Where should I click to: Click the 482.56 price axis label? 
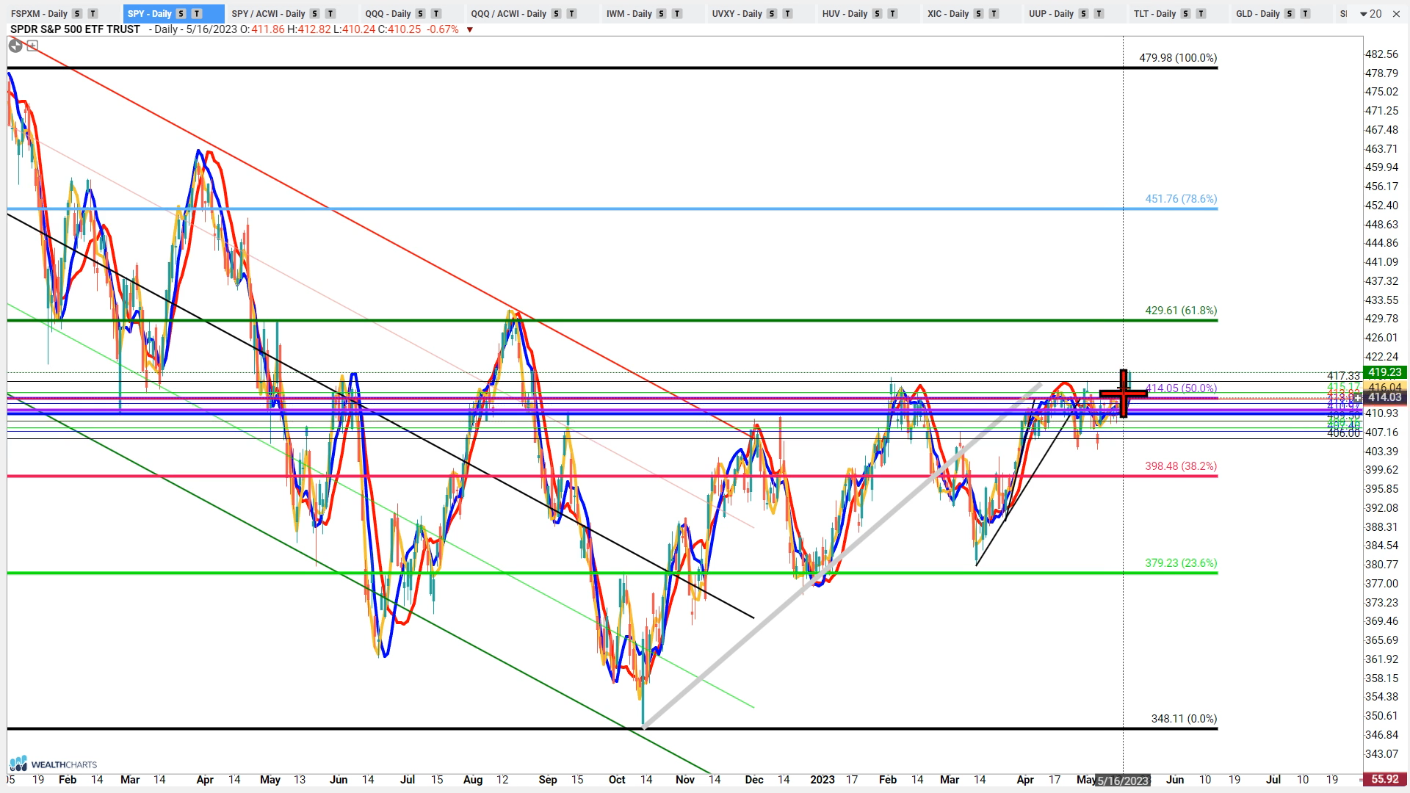(1381, 54)
